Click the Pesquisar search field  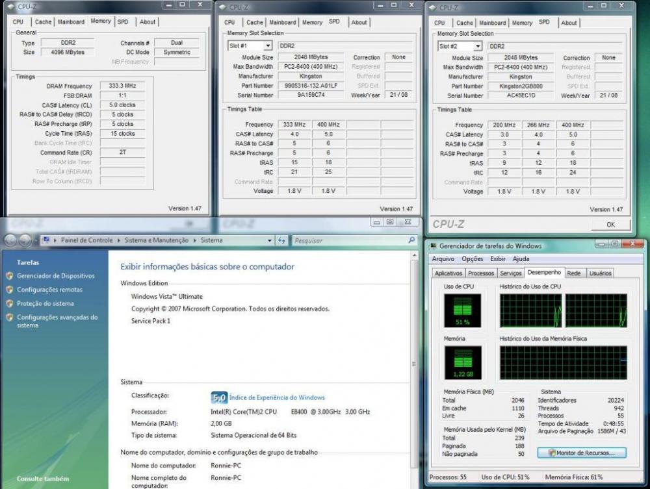[348, 240]
